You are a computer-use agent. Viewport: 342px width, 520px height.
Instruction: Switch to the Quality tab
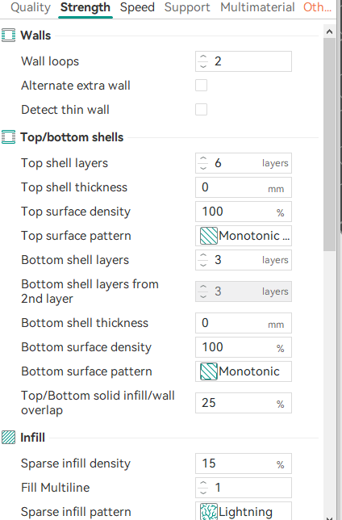point(31,7)
